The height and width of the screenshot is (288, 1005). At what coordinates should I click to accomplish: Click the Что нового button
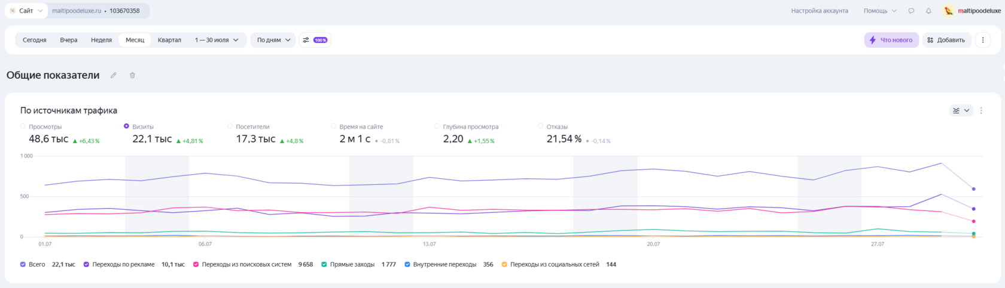click(x=891, y=40)
